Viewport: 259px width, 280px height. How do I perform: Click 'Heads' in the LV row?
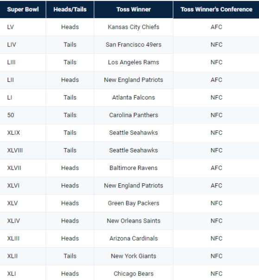70,27
